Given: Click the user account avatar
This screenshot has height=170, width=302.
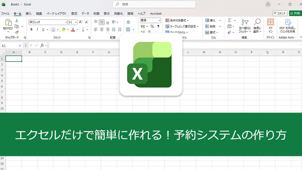Looking at the screenshot, I should 268,4.
